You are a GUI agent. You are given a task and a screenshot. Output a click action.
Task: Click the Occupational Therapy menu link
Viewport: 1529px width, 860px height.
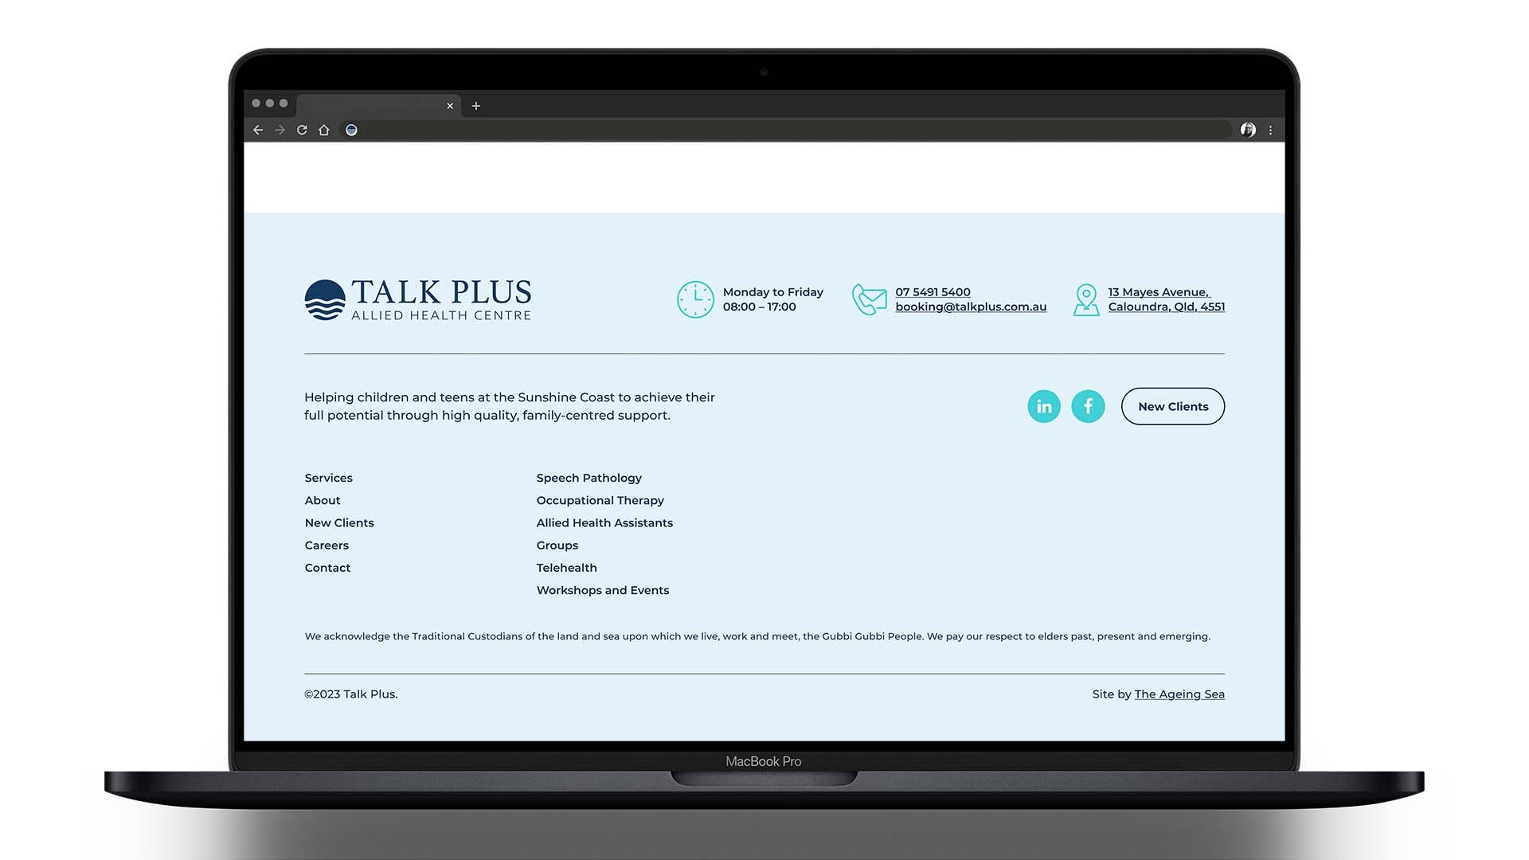point(600,500)
